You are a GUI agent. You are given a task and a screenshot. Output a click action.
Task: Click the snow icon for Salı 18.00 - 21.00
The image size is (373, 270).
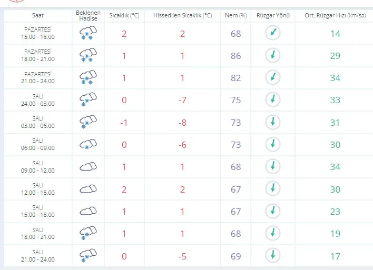[88, 233]
